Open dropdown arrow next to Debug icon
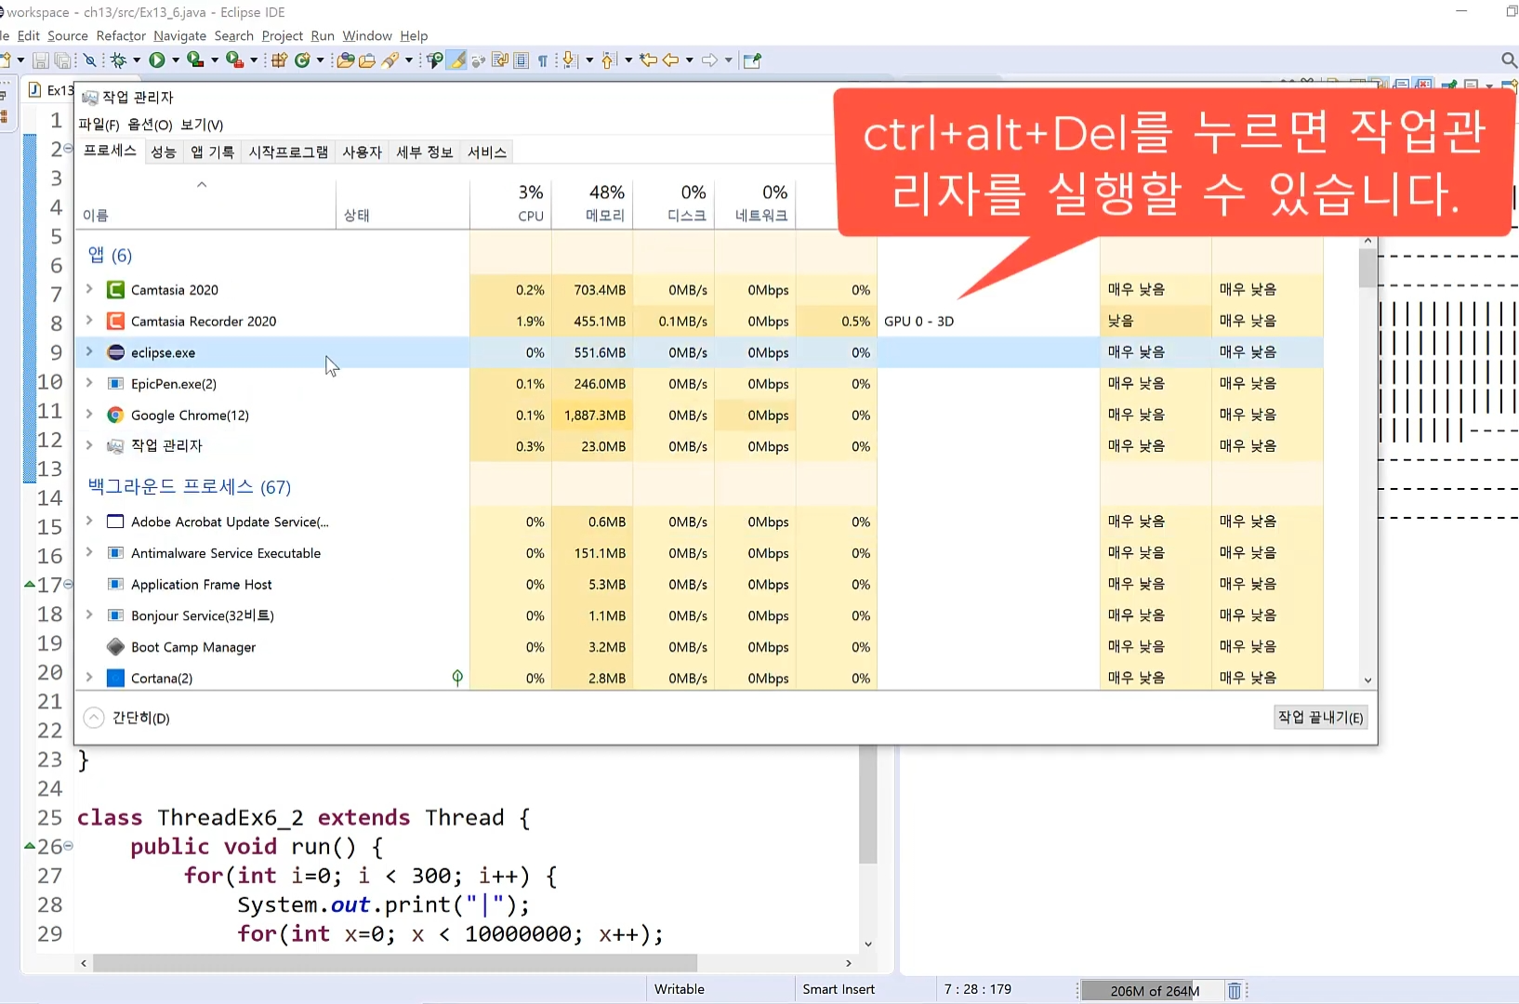Image resolution: width=1519 pixels, height=1004 pixels. click(137, 60)
